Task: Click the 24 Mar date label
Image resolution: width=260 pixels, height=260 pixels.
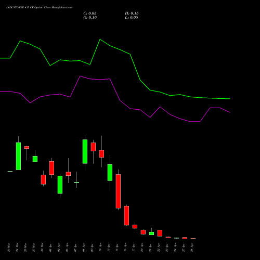Action: (17, 247)
